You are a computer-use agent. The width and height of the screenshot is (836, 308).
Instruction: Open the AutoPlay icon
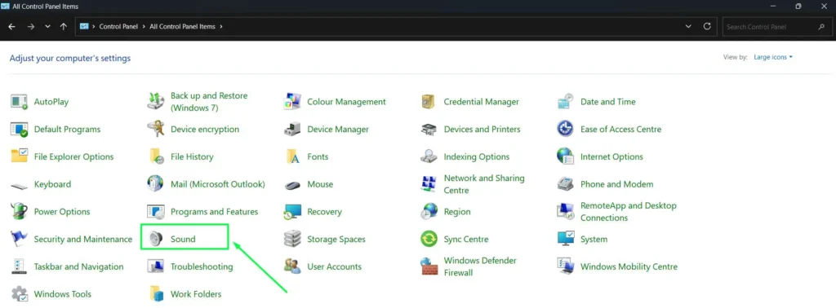tap(20, 102)
